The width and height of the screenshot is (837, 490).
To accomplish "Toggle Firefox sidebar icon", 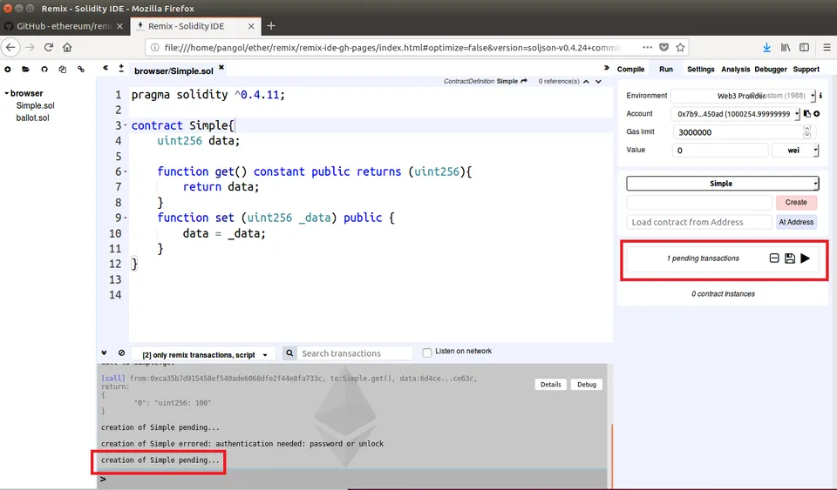I will point(805,47).
